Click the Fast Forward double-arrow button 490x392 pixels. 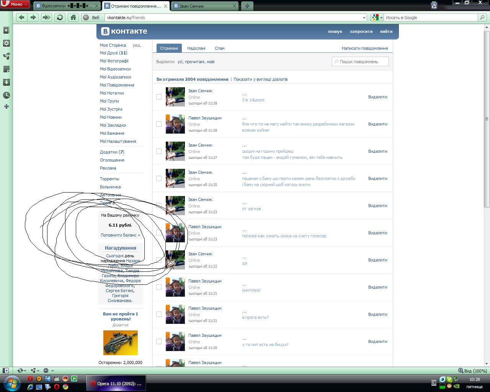point(46,17)
